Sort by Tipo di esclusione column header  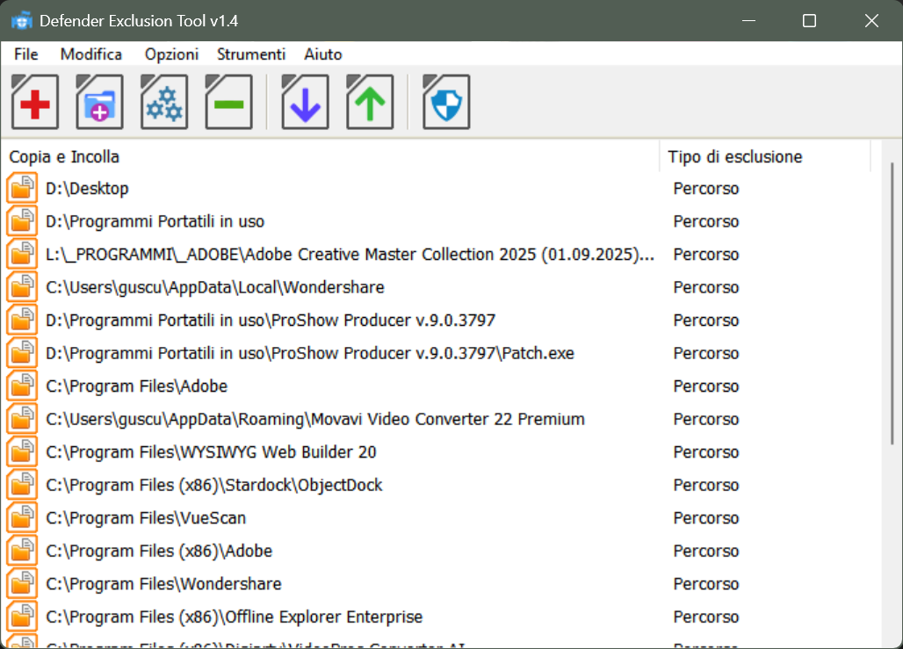click(765, 156)
